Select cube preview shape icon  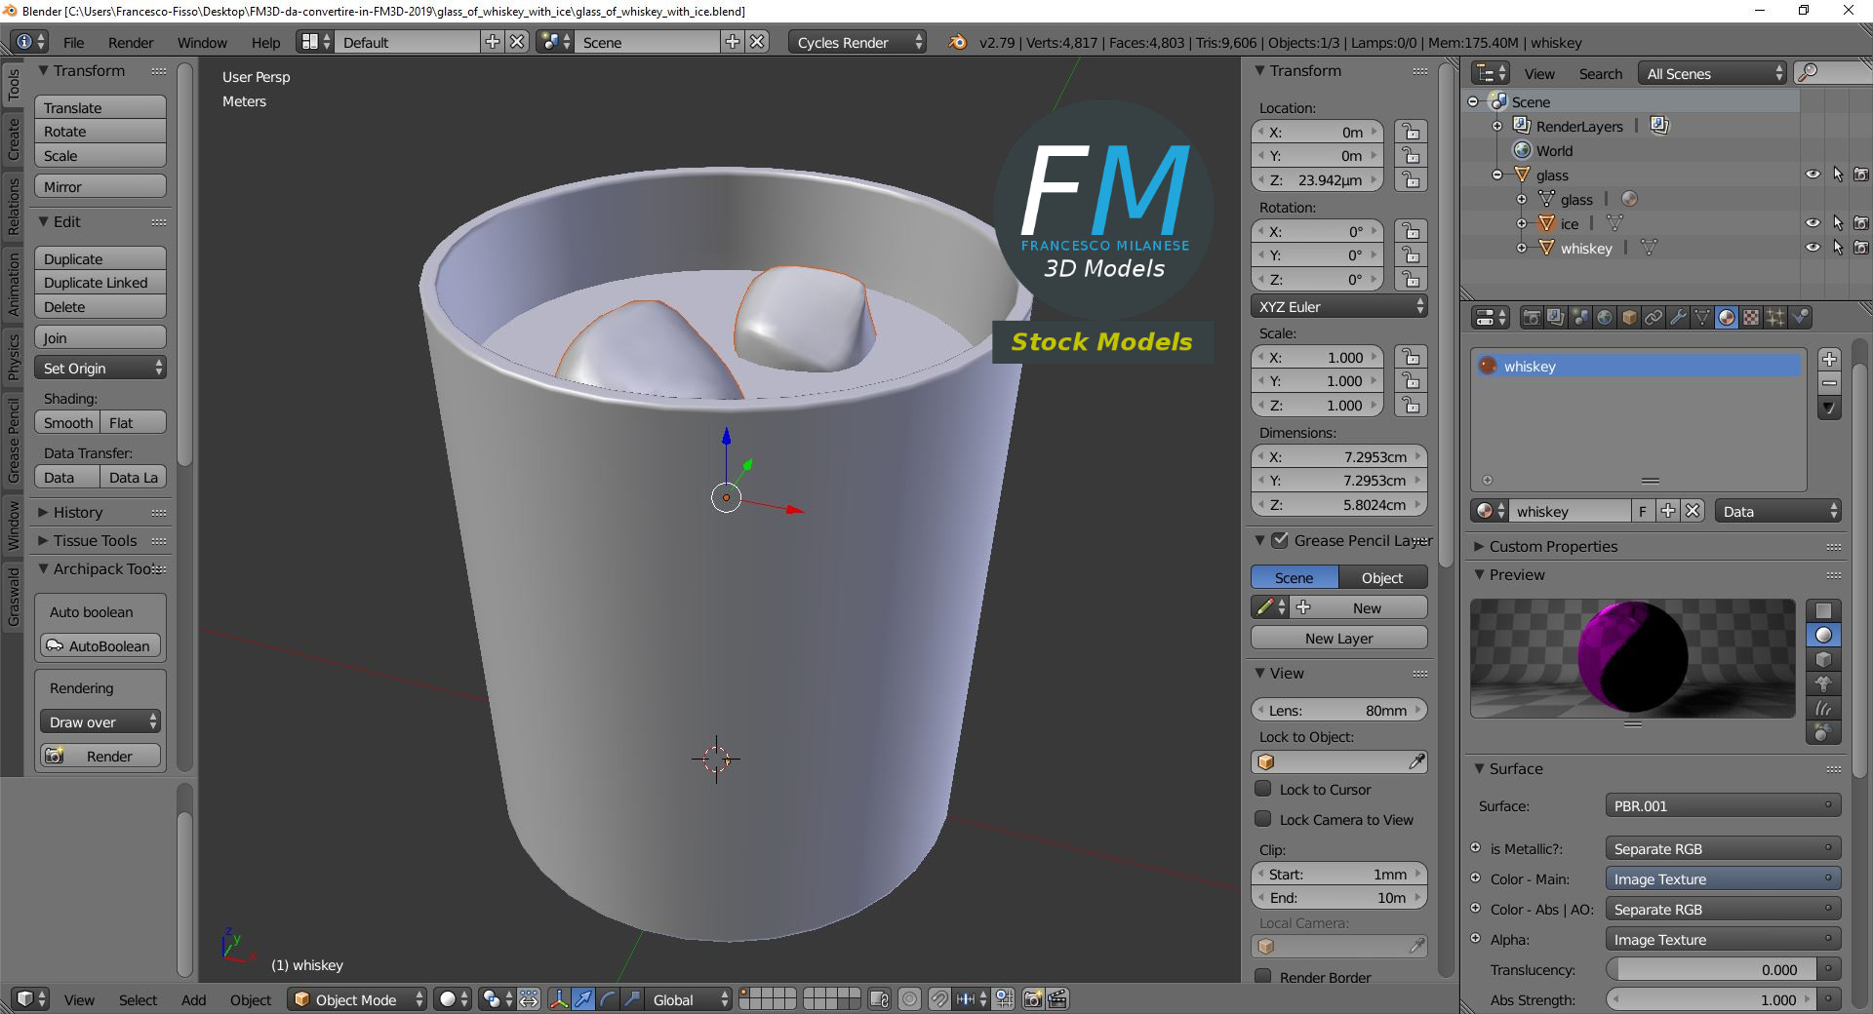(x=1823, y=660)
